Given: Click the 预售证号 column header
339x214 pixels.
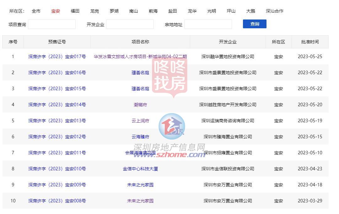Looking at the screenshot, I should [x=57, y=42].
